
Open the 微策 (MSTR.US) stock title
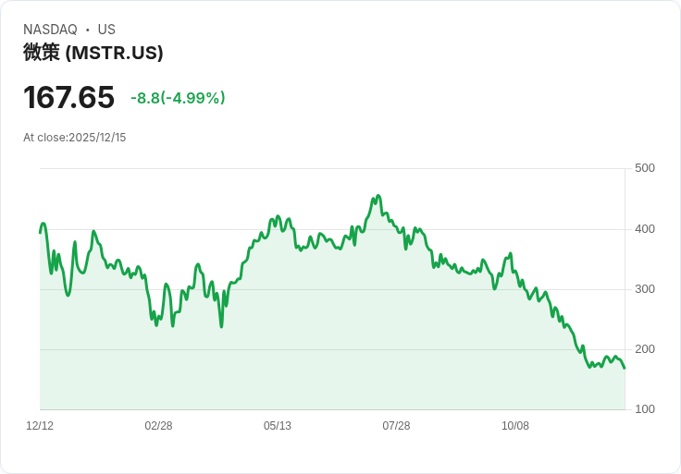(x=93, y=53)
